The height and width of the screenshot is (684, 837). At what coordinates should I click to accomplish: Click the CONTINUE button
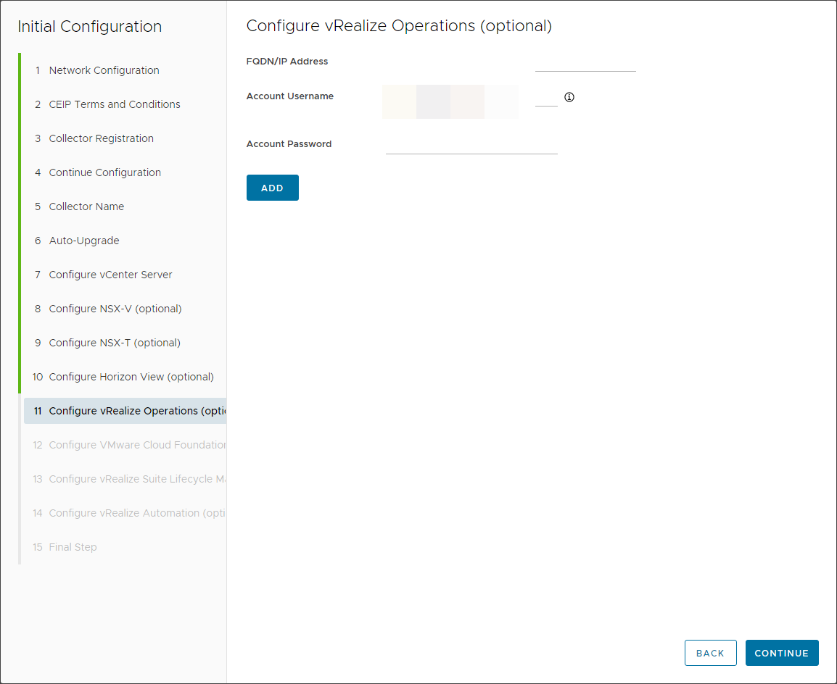point(781,653)
